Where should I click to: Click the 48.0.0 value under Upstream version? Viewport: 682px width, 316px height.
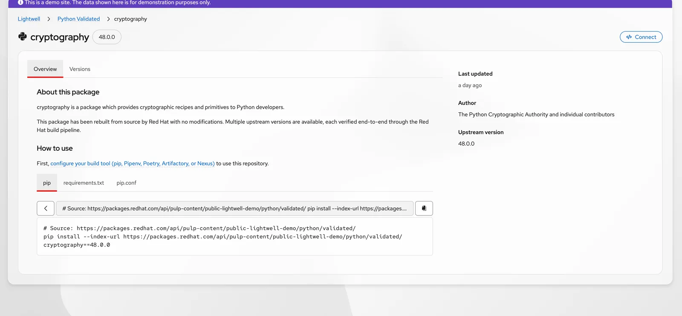pos(466,144)
